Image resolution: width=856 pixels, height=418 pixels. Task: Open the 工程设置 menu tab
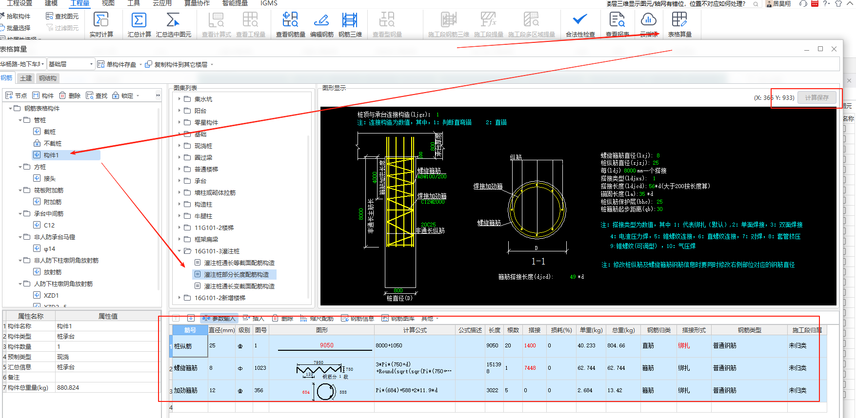click(20, 3)
